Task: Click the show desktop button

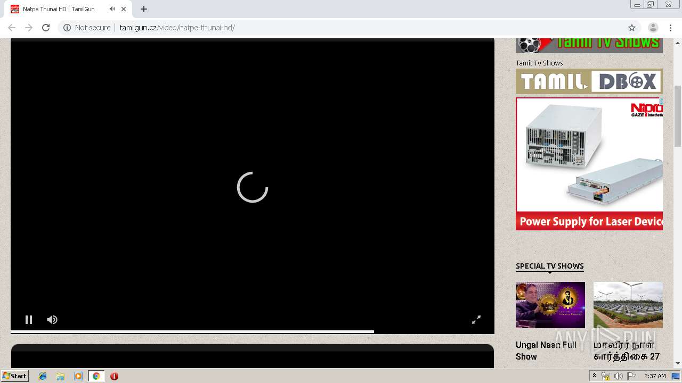Action: coord(676,376)
